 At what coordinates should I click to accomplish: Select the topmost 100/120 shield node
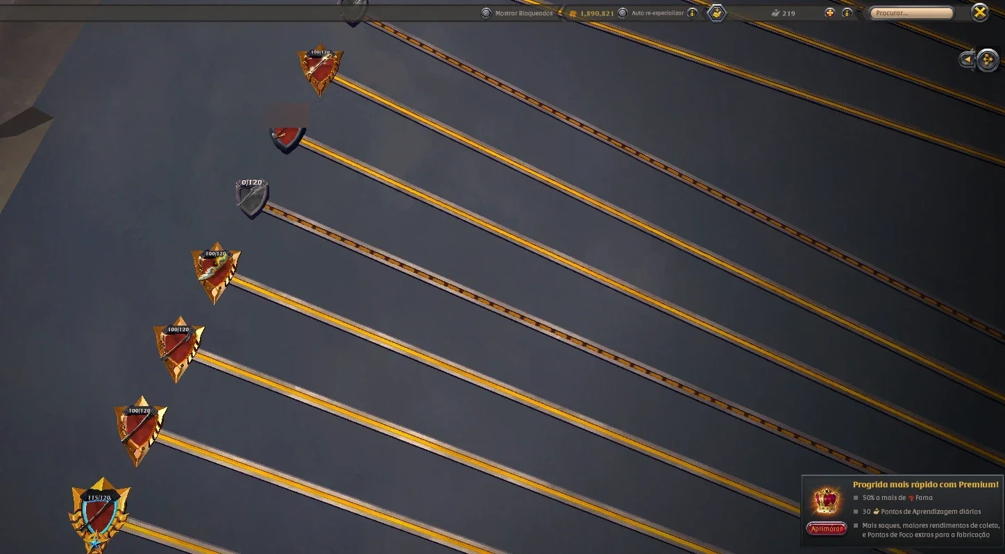tap(320, 69)
